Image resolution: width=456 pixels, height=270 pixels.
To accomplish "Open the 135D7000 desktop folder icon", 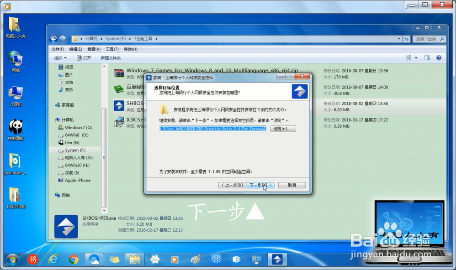I will tap(16, 197).
